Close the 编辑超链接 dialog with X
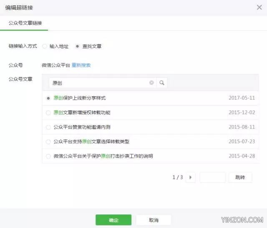Viewport: 267px width, 228px height. (259, 7)
